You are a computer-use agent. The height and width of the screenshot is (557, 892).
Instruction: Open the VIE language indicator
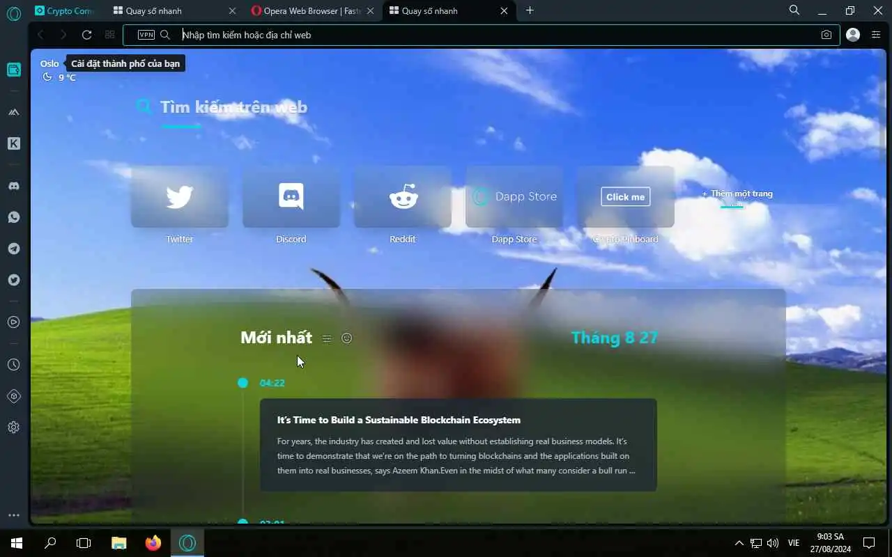click(793, 543)
